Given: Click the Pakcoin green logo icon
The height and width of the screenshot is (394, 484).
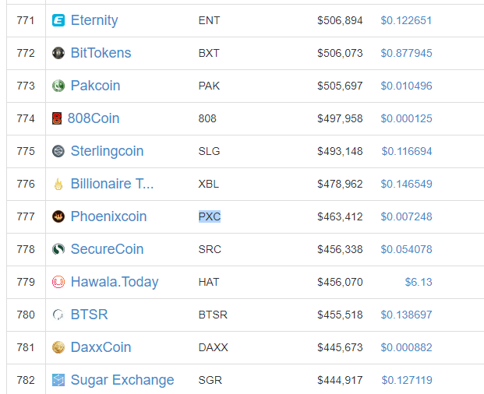Looking at the screenshot, I should (x=58, y=86).
